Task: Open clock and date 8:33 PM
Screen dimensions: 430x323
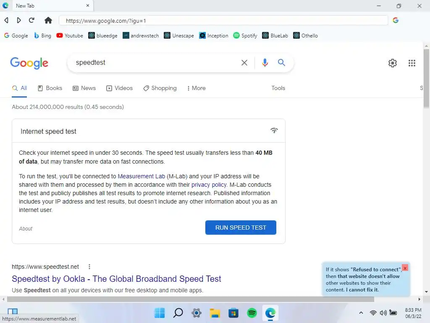Action: (x=413, y=313)
